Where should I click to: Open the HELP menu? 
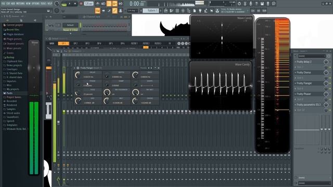pyautogui.click(x=50, y=4)
